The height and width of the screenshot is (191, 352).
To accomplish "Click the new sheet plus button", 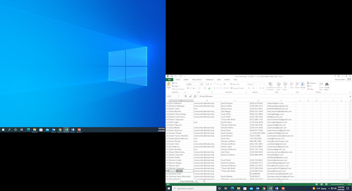I will click(204, 181).
